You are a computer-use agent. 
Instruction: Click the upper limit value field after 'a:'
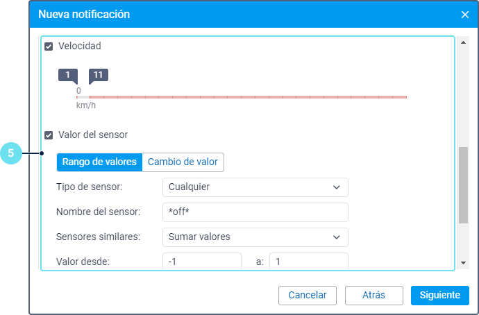(308, 262)
